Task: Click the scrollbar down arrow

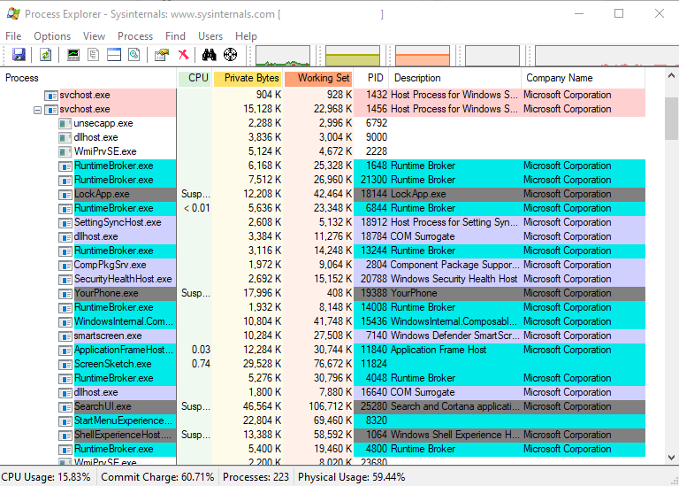Action: [x=671, y=458]
